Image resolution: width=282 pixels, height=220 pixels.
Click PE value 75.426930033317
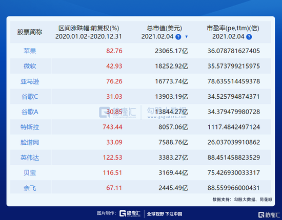[x=234, y=173]
